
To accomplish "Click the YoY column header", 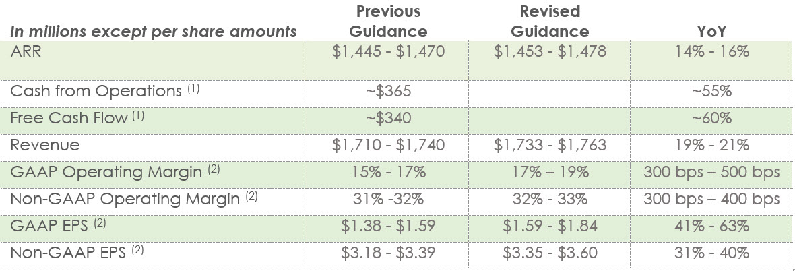I will pos(711,32).
